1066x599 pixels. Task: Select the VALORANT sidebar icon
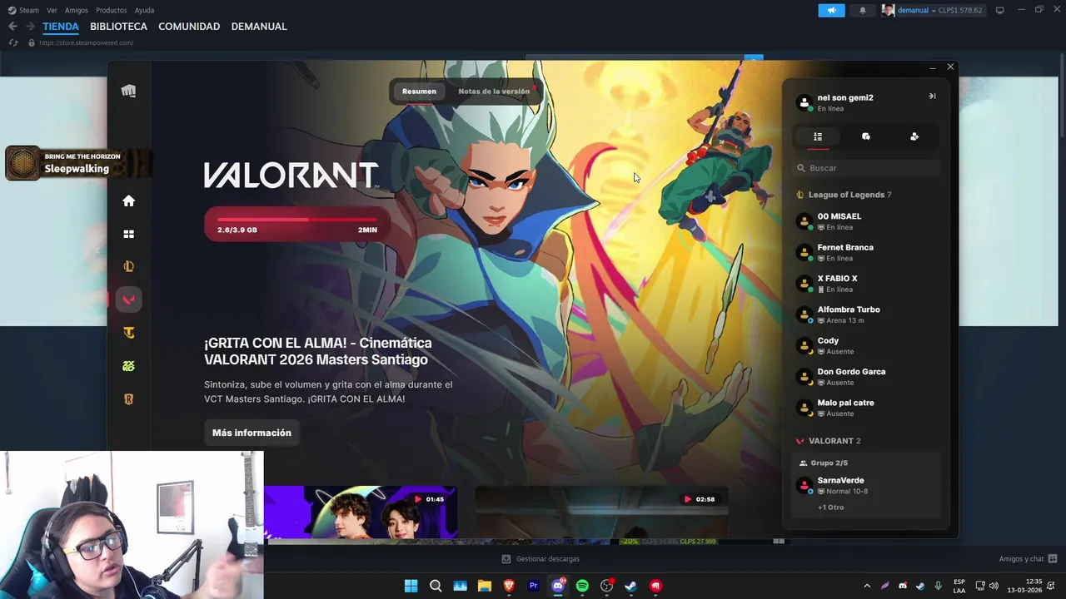(128, 299)
